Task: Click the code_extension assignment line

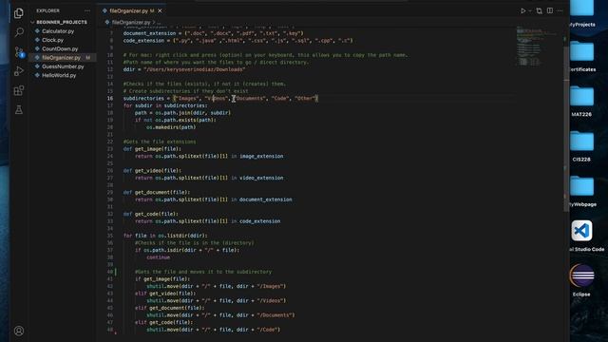Action: click(238, 40)
